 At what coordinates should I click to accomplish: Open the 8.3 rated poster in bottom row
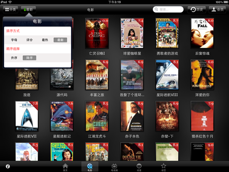click(27, 151)
